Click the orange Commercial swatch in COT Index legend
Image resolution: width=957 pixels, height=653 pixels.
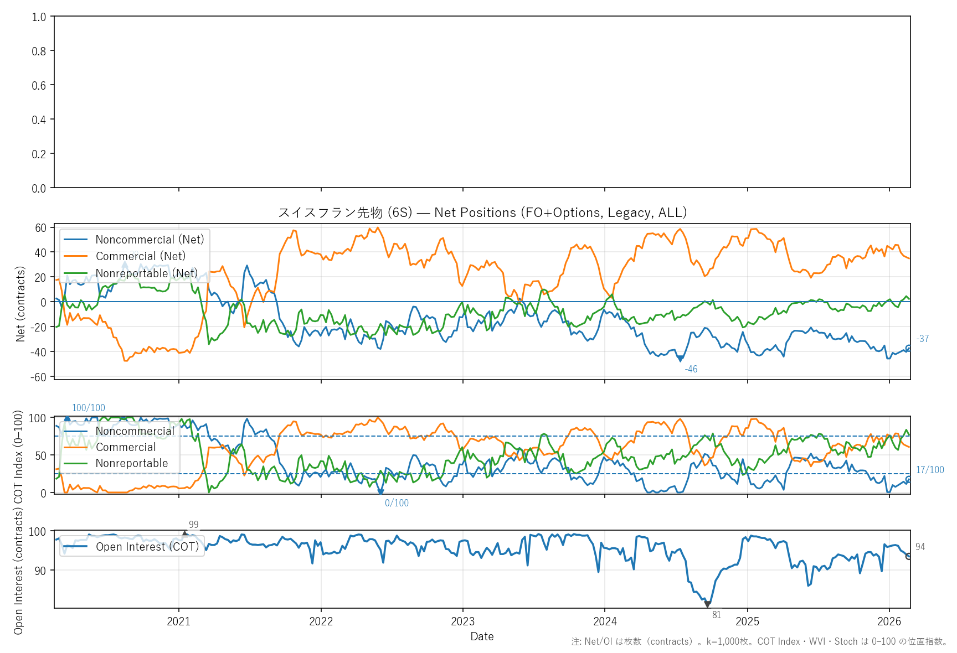tap(75, 447)
